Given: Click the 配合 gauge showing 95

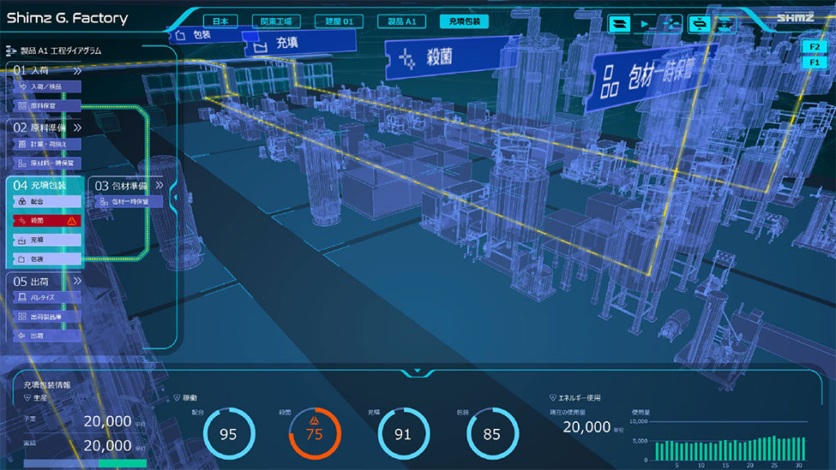Looking at the screenshot, I should (229, 433).
